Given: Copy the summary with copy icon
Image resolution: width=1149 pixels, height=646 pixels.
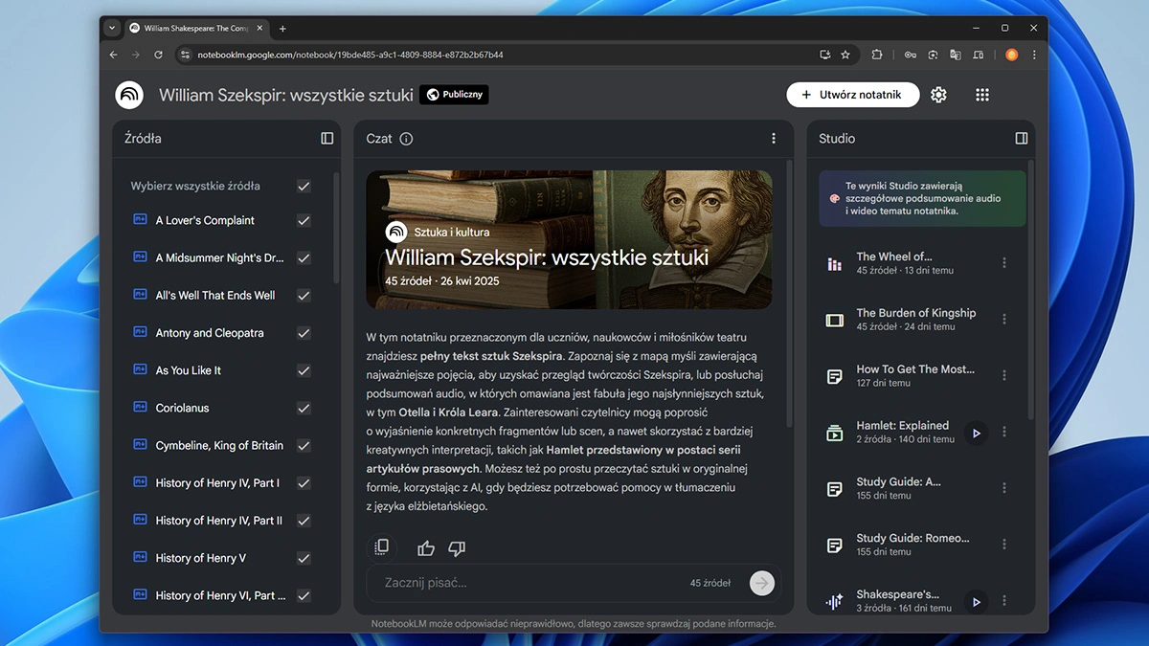Looking at the screenshot, I should pos(381,547).
